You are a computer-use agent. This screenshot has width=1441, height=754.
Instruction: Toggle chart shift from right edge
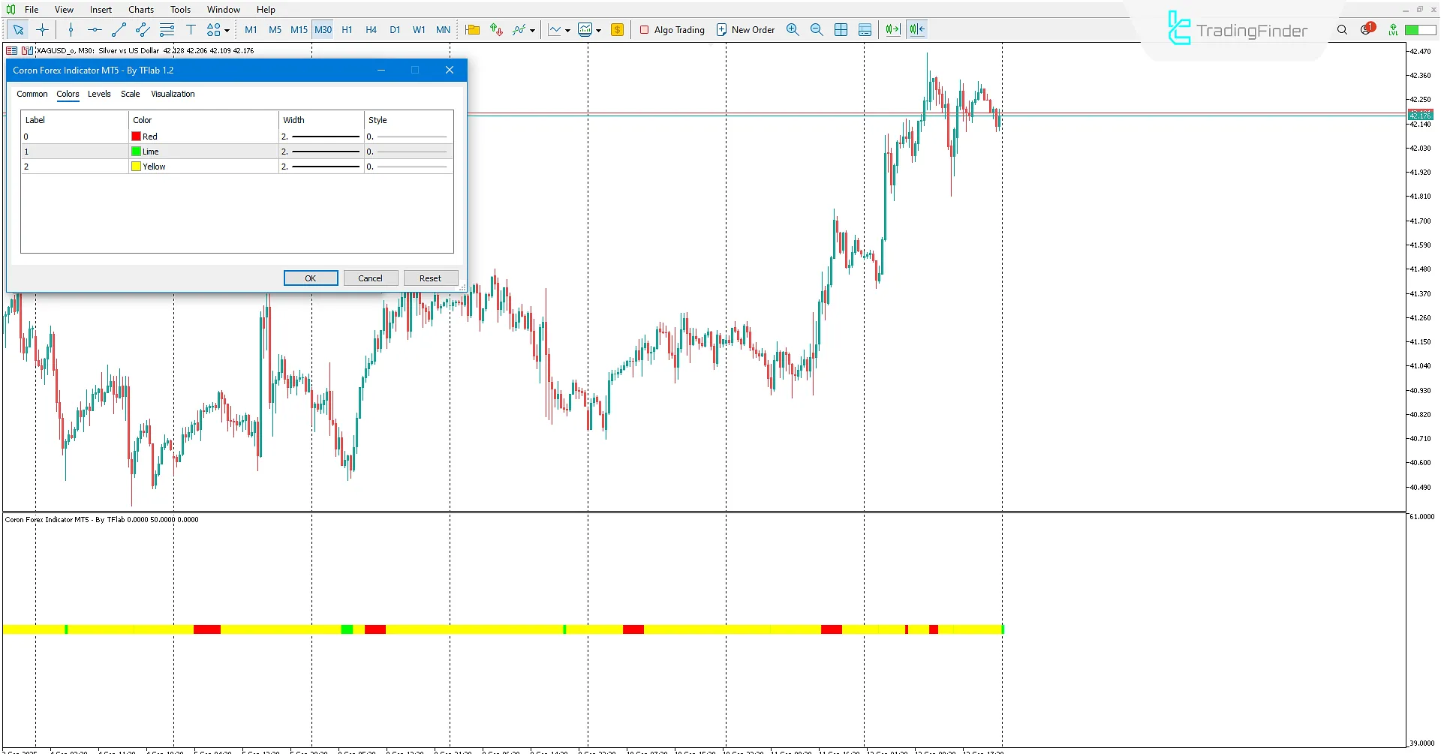916,29
